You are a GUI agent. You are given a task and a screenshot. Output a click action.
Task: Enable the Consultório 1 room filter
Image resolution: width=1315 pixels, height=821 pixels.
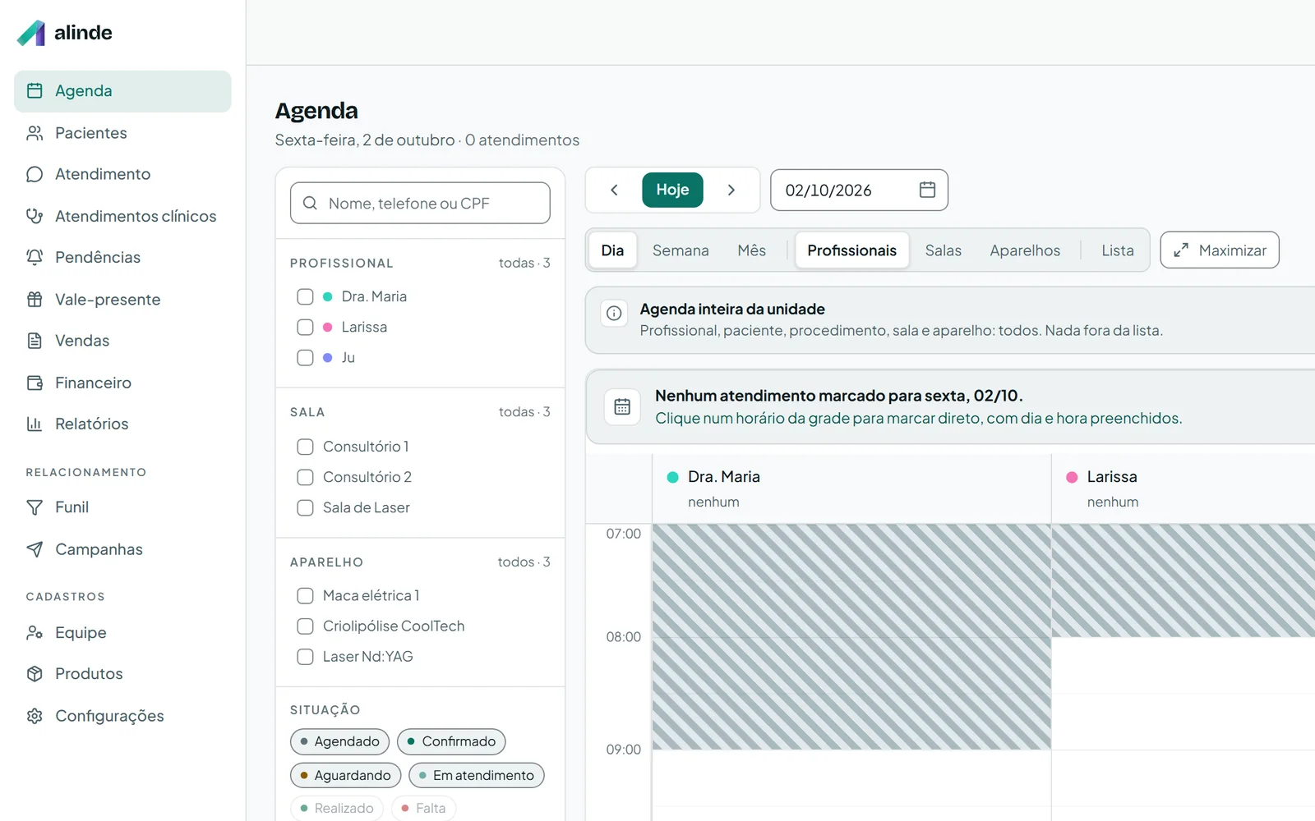305,447
